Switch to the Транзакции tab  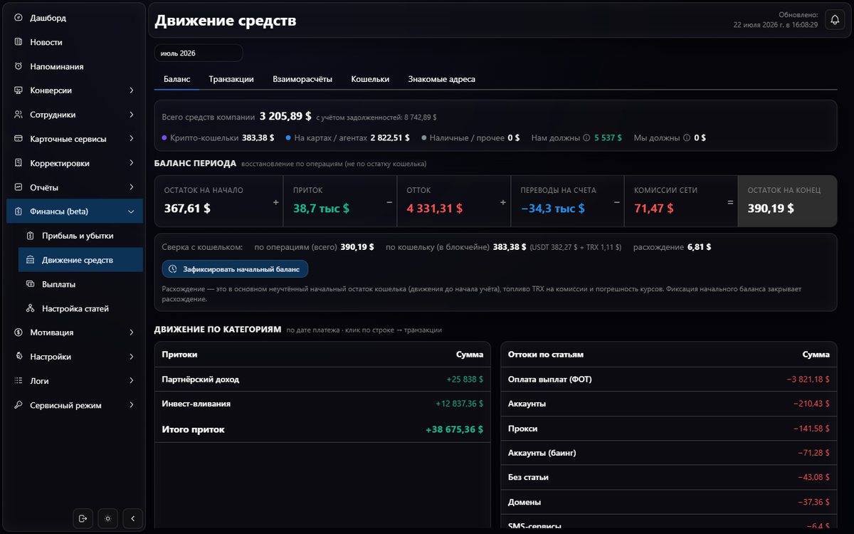click(x=231, y=79)
